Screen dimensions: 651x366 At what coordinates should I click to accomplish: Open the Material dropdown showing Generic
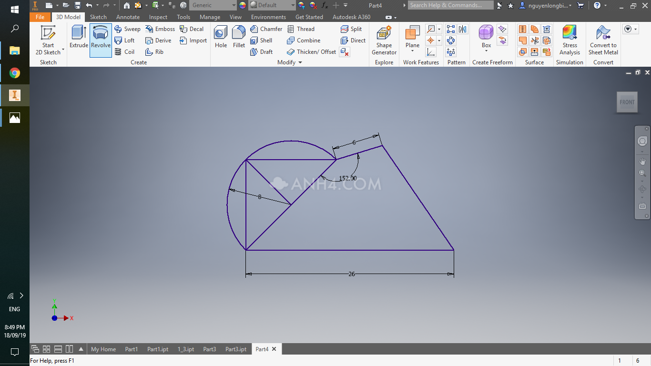pyautogui.click(x=213, y=5)
